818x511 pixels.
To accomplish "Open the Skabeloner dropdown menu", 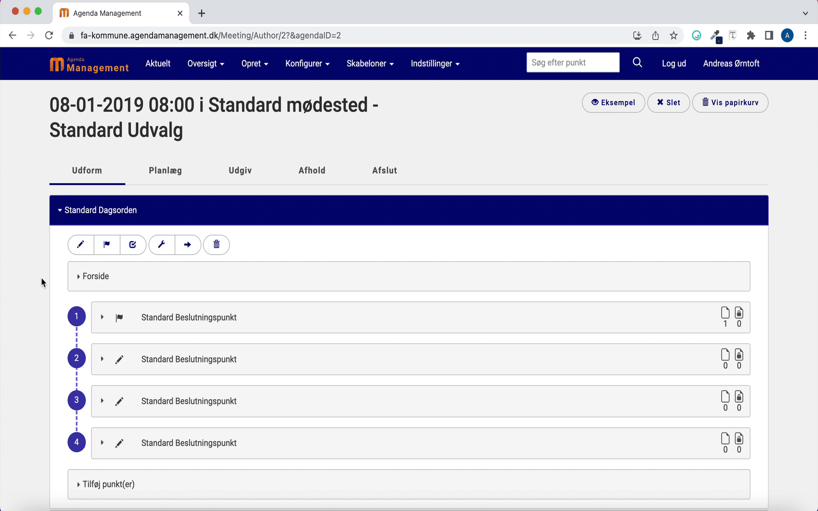I will [370, 64].
